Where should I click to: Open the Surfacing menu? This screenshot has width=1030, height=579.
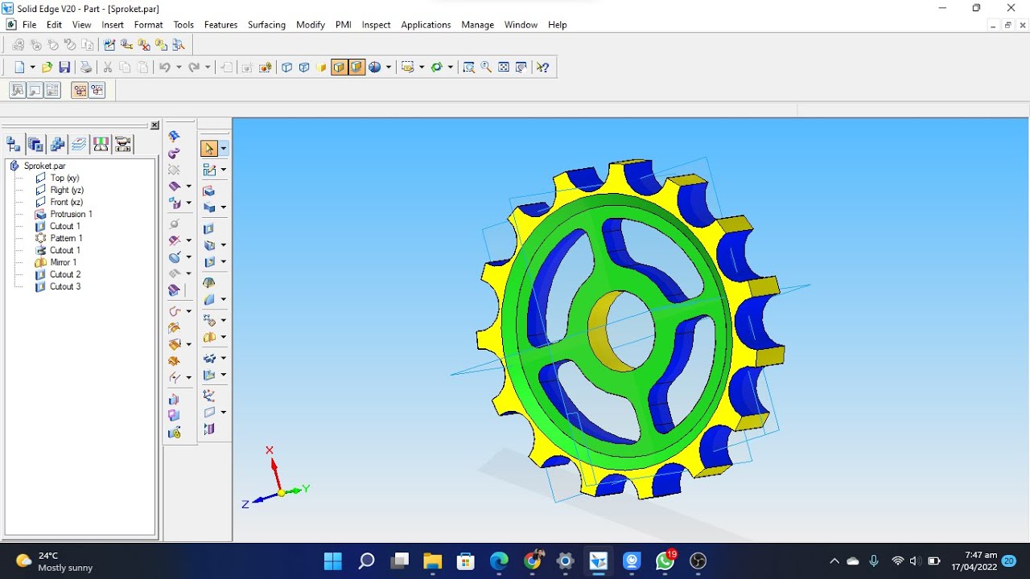[x=266, y=25]
